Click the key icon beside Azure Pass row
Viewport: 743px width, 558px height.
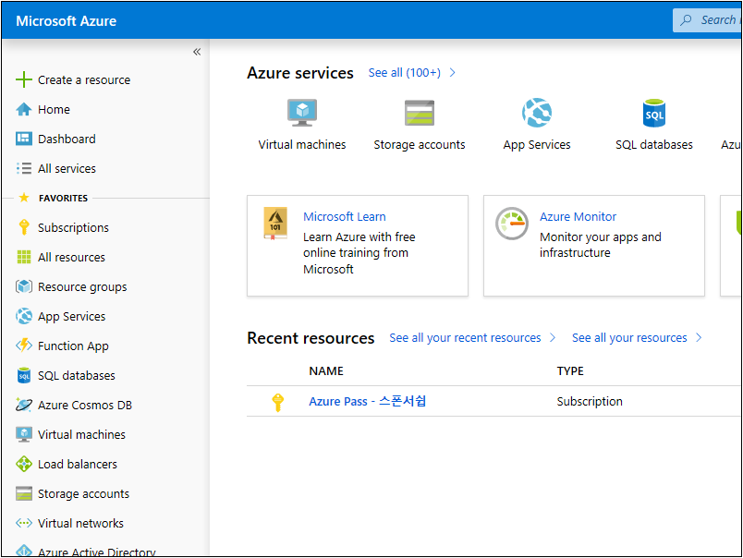pyautogui.click(x=278, y=402)
